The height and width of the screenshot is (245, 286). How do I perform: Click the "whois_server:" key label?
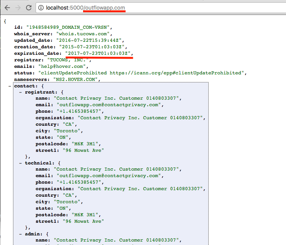(x=33, y=34)
